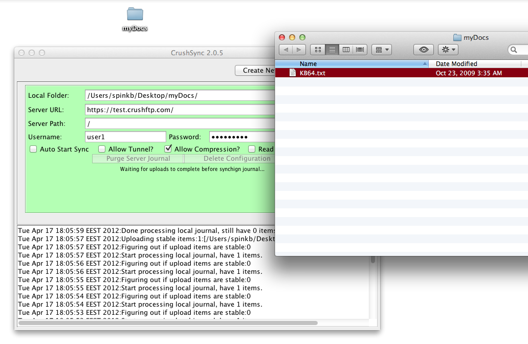Close the myDocs Finder window
The height and width of the screenshot is (344, 528).
click(x=282, y=37)
